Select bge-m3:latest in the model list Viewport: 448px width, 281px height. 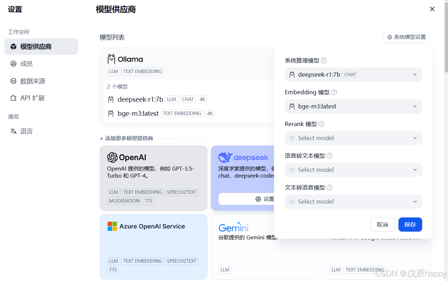(138, 114)
